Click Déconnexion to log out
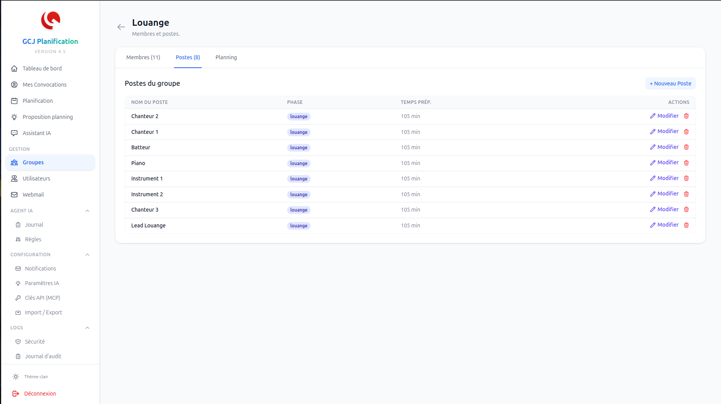Image resolution: width=721 pixels, height=404 pixels. point(40,394)
